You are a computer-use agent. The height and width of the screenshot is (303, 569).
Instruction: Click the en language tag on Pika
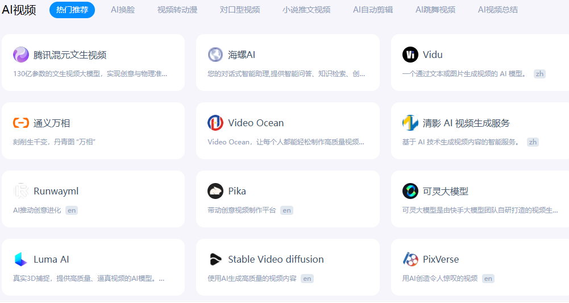286,210
